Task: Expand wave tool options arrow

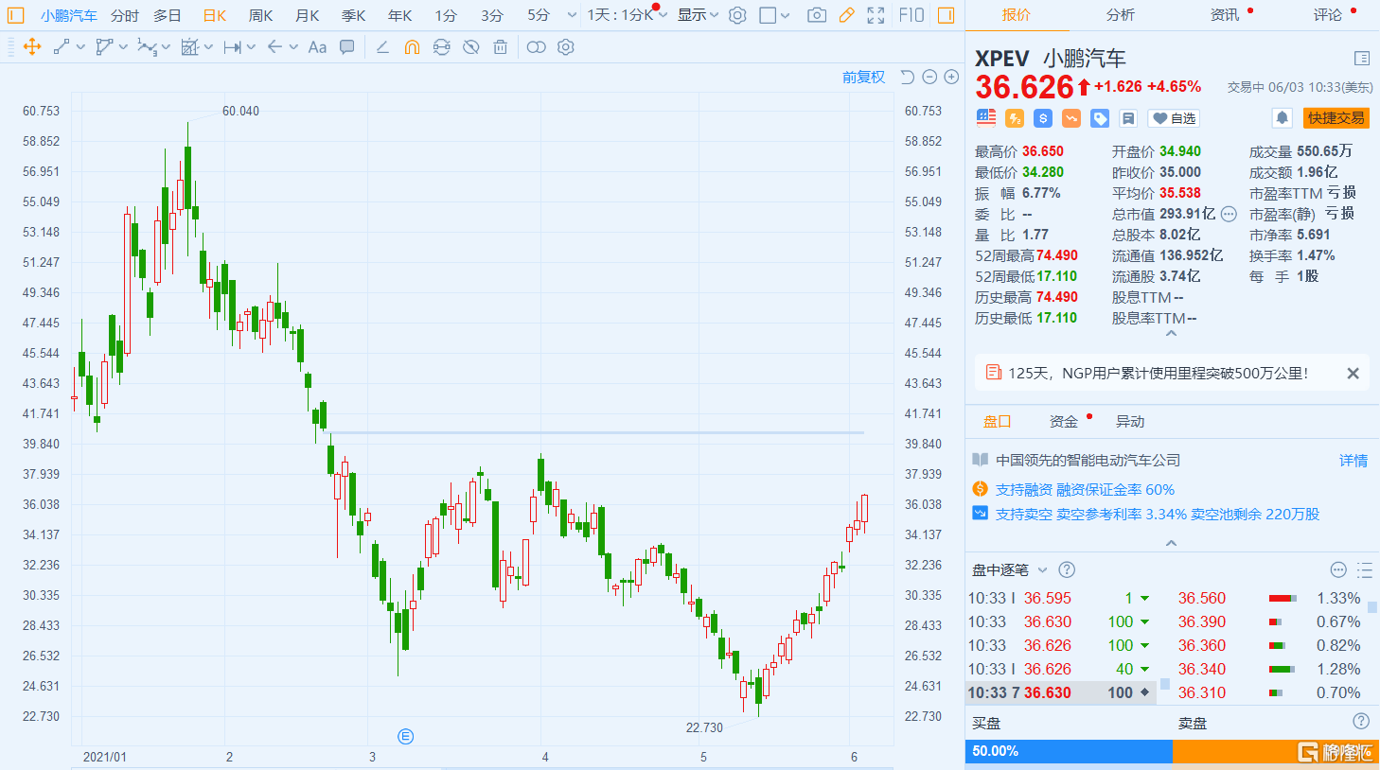Action: click(x=166, y=47)
